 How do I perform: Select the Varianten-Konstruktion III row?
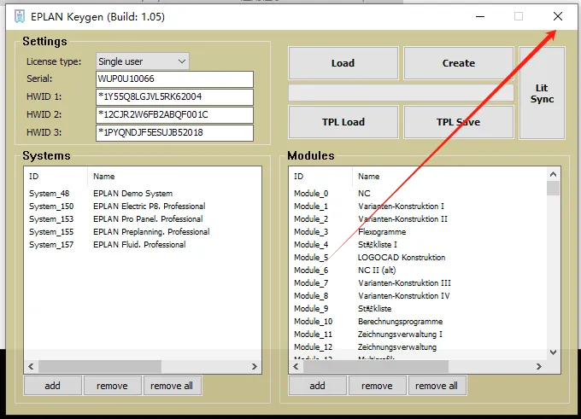click(x=418, y=283)
